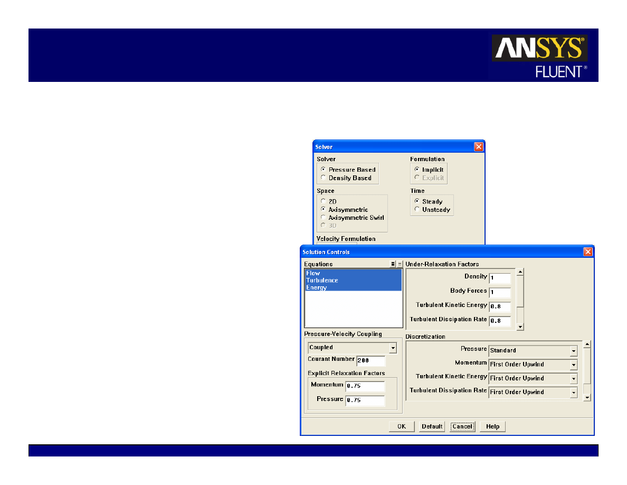
Task: Select Energy in the Equations list
Action: coord(317,288)
